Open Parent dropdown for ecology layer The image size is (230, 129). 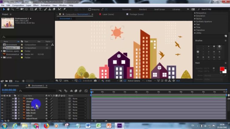(x=79, y=99)
